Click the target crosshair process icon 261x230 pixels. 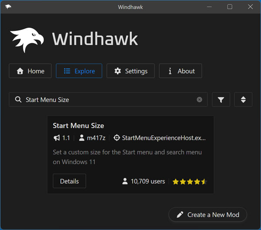click(117, 138)
